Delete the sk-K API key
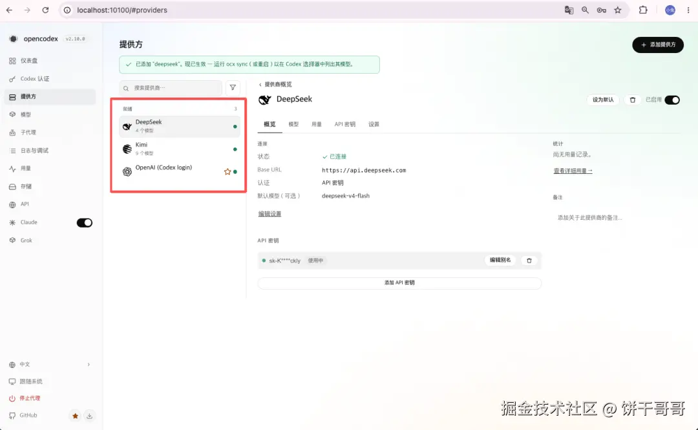Screen dimensions: 698x430 pos(529,261)
